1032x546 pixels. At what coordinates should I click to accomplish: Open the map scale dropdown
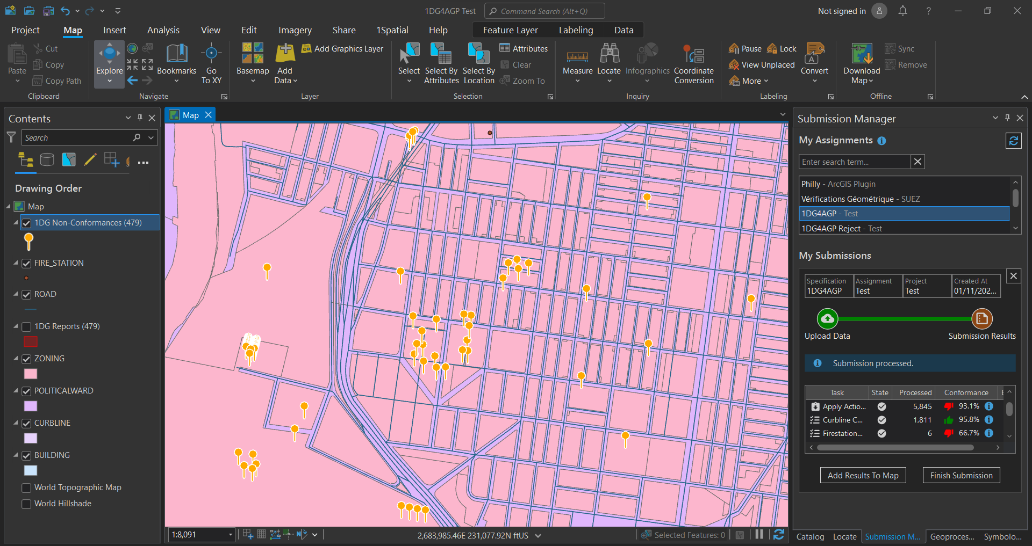tap(231, 535)
